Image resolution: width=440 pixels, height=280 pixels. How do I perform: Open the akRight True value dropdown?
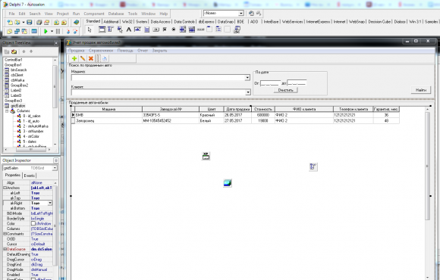tap(50, 203)
